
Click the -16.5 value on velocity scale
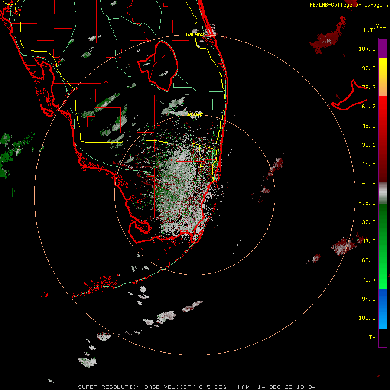click(367, 203)
